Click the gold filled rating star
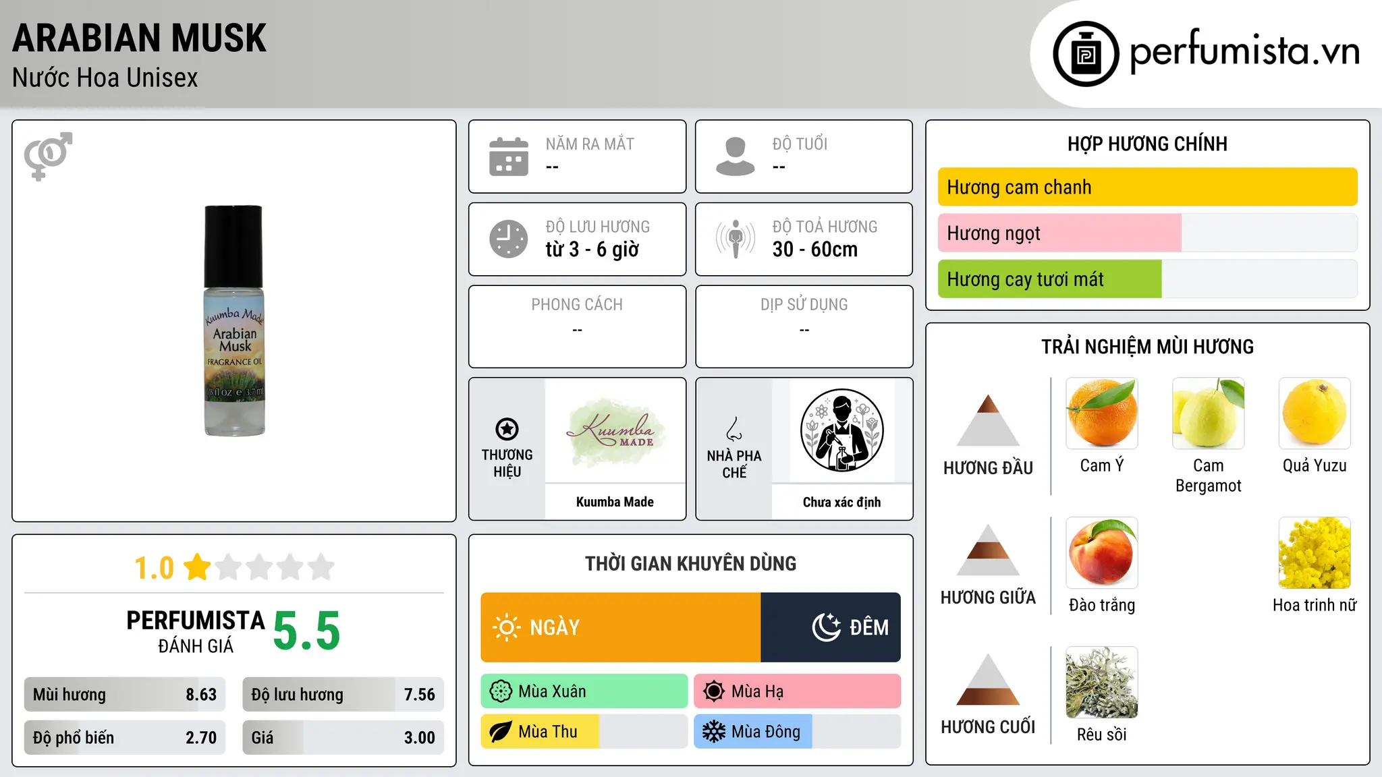Screen dimensions: 1382x777 click(198, 567)
